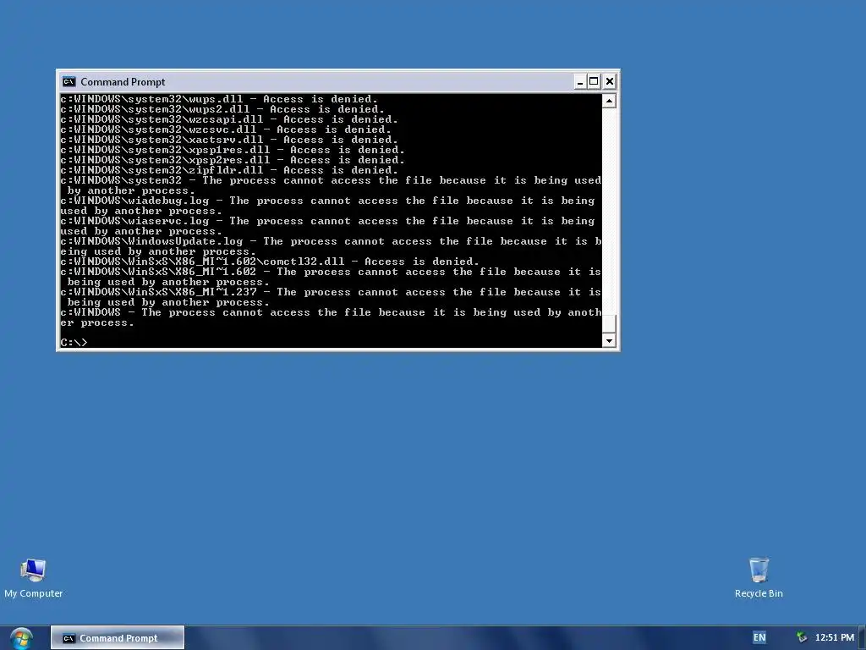The width and height of the screenshot is (866, 650).
Task: Click the 'er process.' final output line
Action: click(97, 322)
